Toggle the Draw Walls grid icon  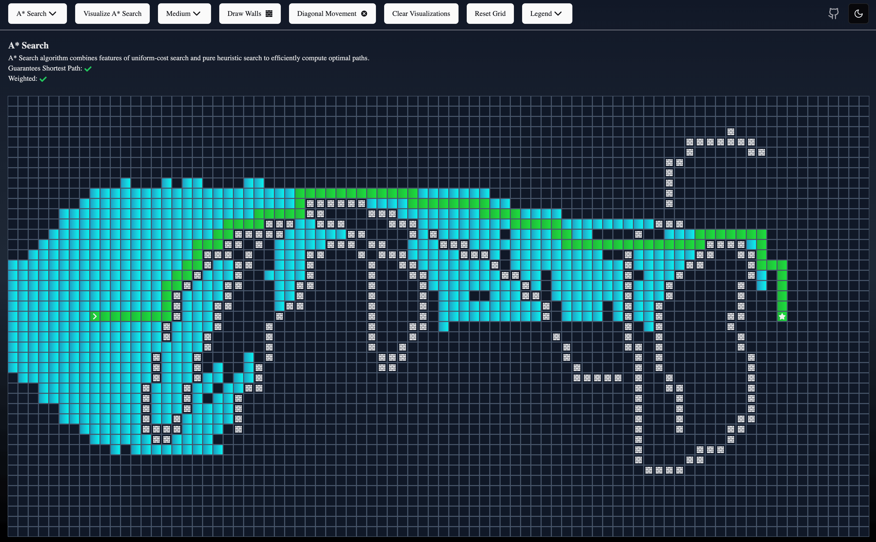tap(268, 13)
